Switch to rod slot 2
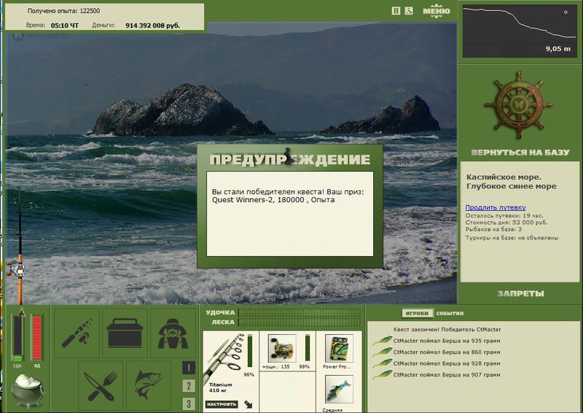Image resolution: width=583 pixels, height=413 pixels. point(189,386)
